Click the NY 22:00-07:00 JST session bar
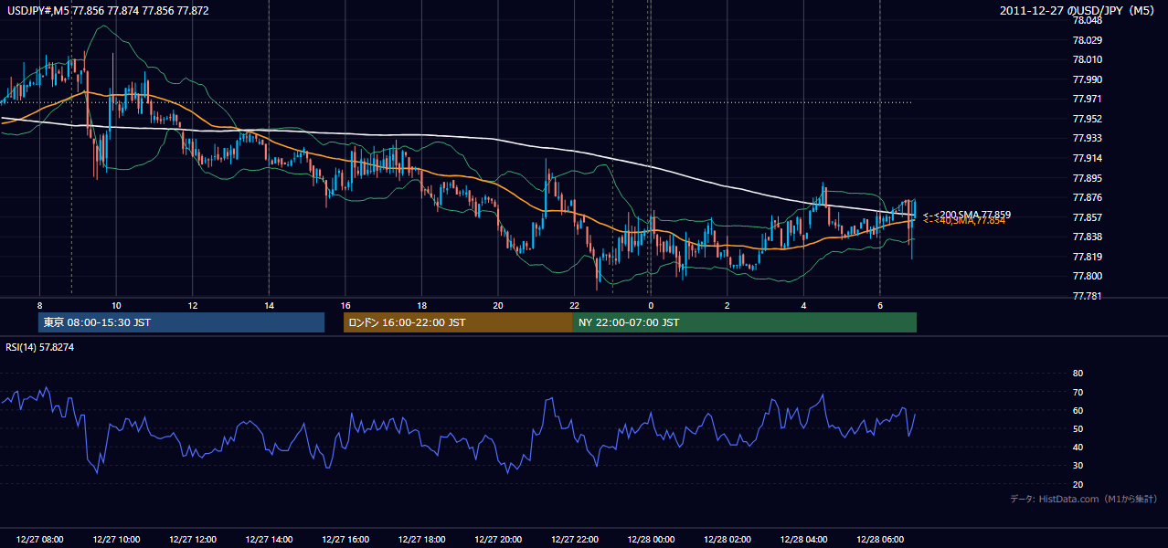Screen dimensions: 1168x548 coord(745,322)
